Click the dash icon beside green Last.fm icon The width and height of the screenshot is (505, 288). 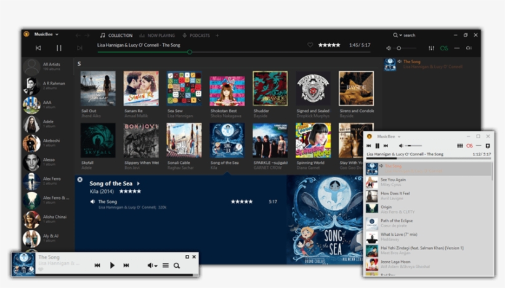[x=457, y=48]
